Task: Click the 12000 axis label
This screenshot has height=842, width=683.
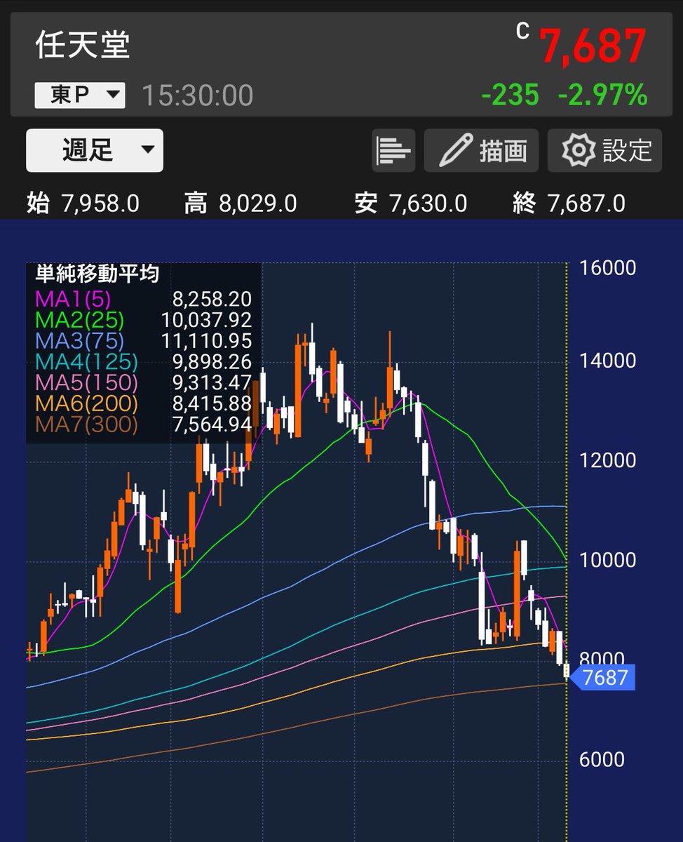Action: click(607, 460)
